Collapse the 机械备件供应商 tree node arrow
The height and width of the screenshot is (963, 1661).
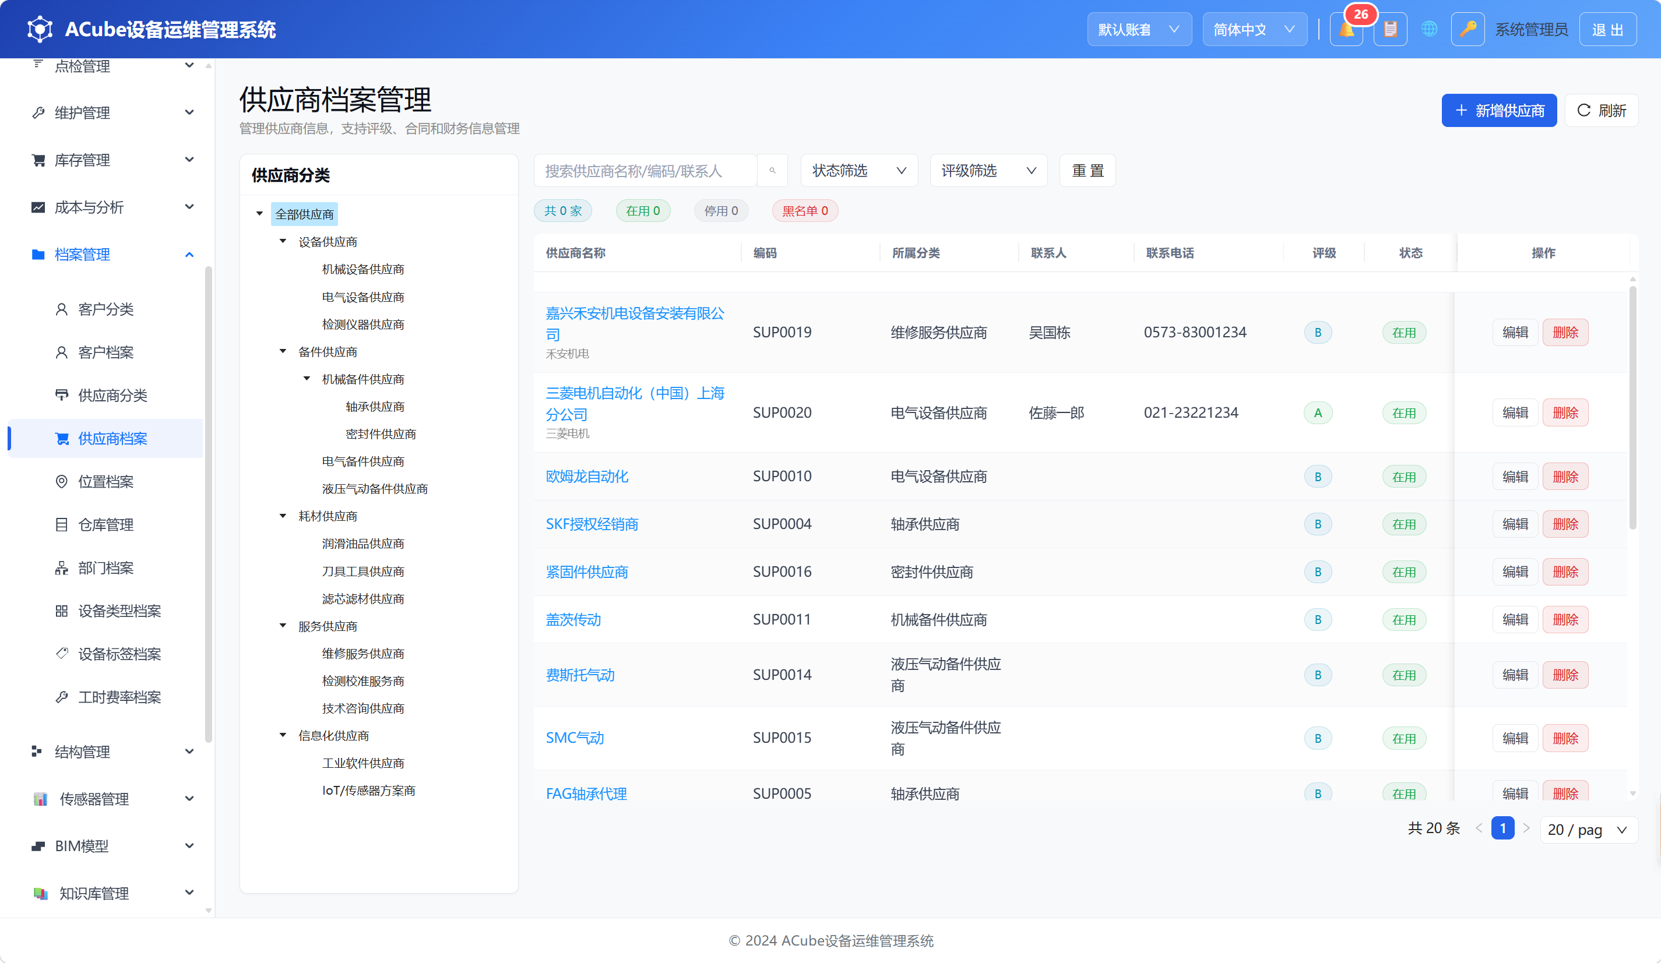(x=307, y=379)
